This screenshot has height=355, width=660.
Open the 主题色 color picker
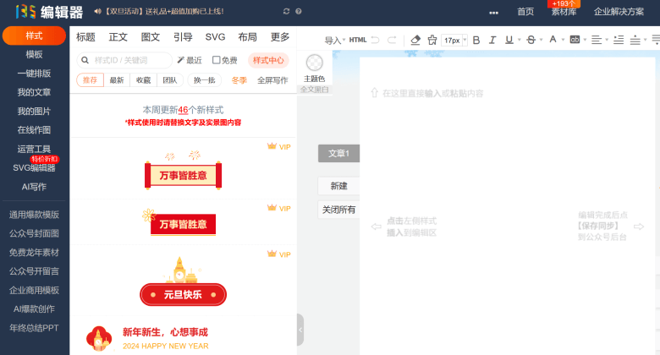pyautogui.click(x=315, y=68)
